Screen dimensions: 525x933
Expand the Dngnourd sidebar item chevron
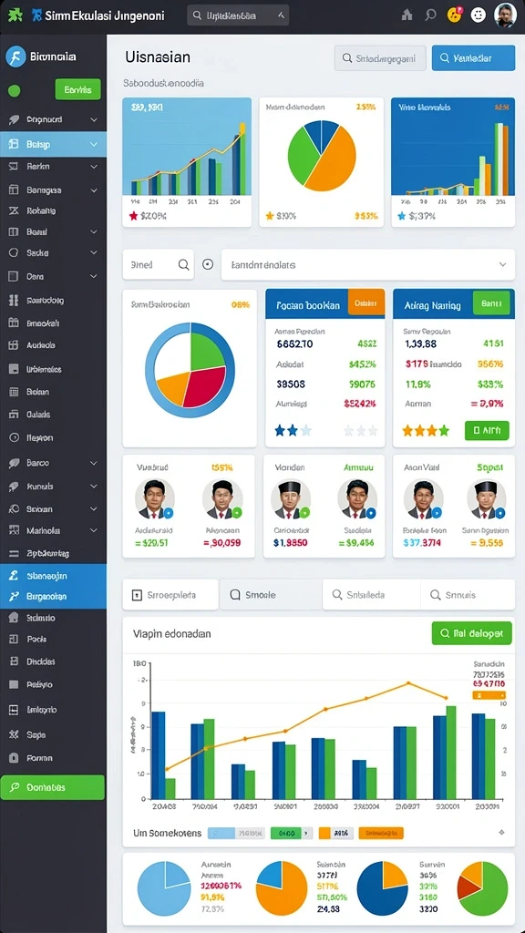[94, 119]
